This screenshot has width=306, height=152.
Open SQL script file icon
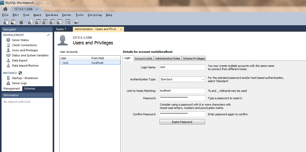click(x=13, y=22)
